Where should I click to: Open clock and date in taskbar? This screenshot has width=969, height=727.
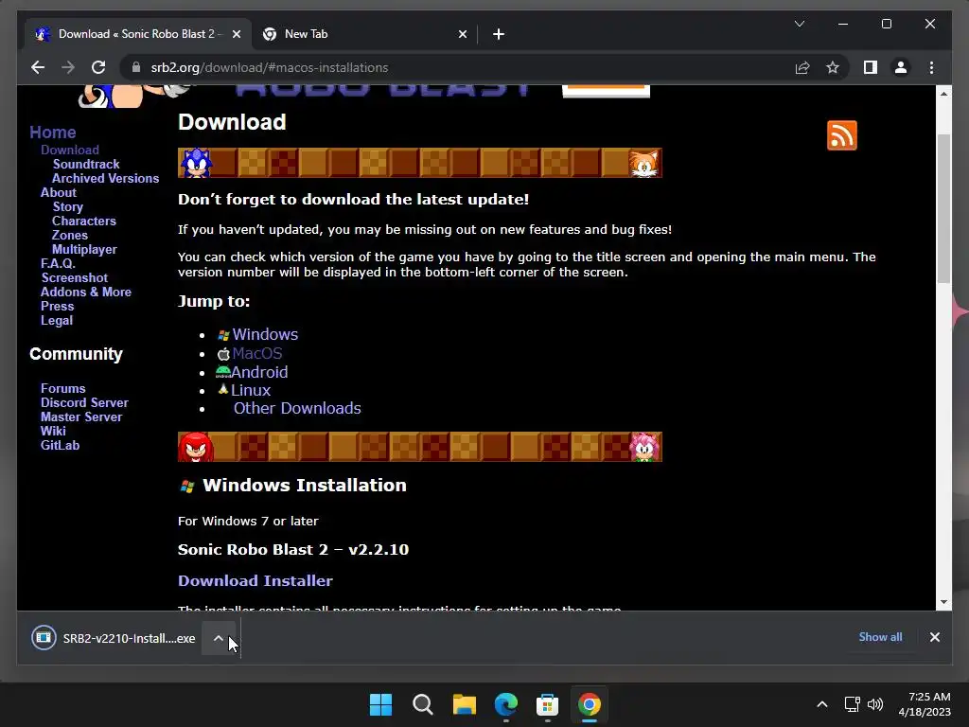[x=925, y=704]
